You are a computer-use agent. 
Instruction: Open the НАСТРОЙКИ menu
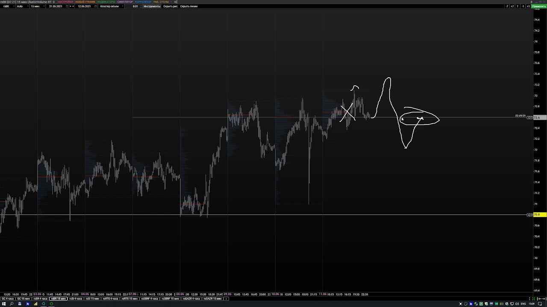65,2
